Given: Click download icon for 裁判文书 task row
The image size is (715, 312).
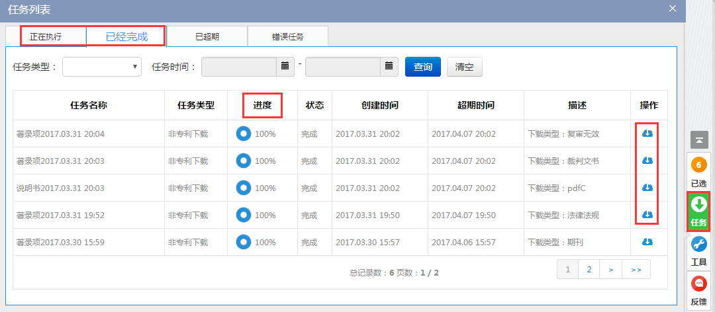Looking at the screenshot, I should coord(647,161).
